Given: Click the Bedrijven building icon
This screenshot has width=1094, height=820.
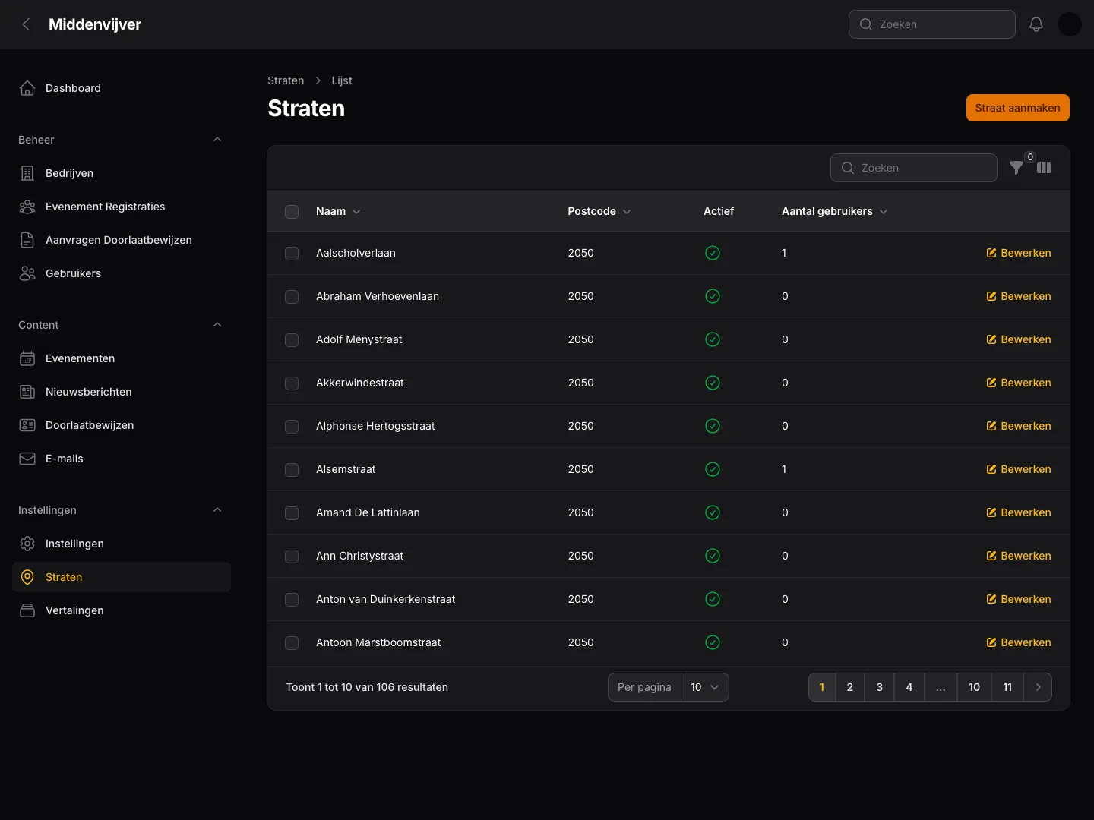Looking at the screenshot, I should pyautogui.click(x=27, y=173).
